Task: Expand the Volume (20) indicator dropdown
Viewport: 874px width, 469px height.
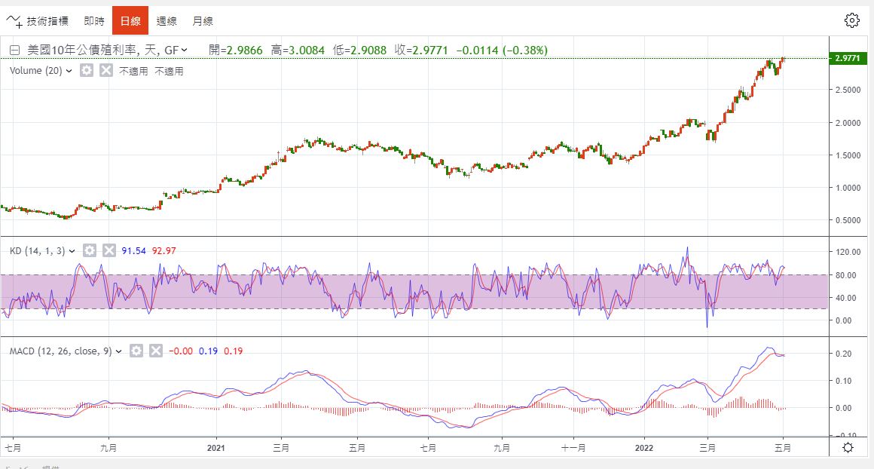Action: pos(69,71)
